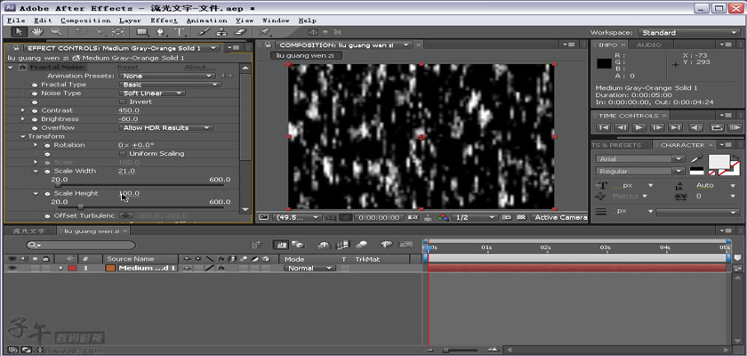This screenshot has height=356, width=747.
Task: Click Reset for Fractal Noise
Action: [128, 68]
